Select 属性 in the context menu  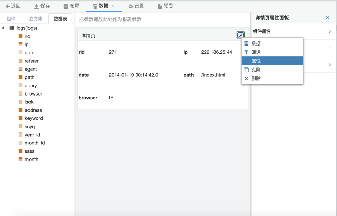coord(256,61)
